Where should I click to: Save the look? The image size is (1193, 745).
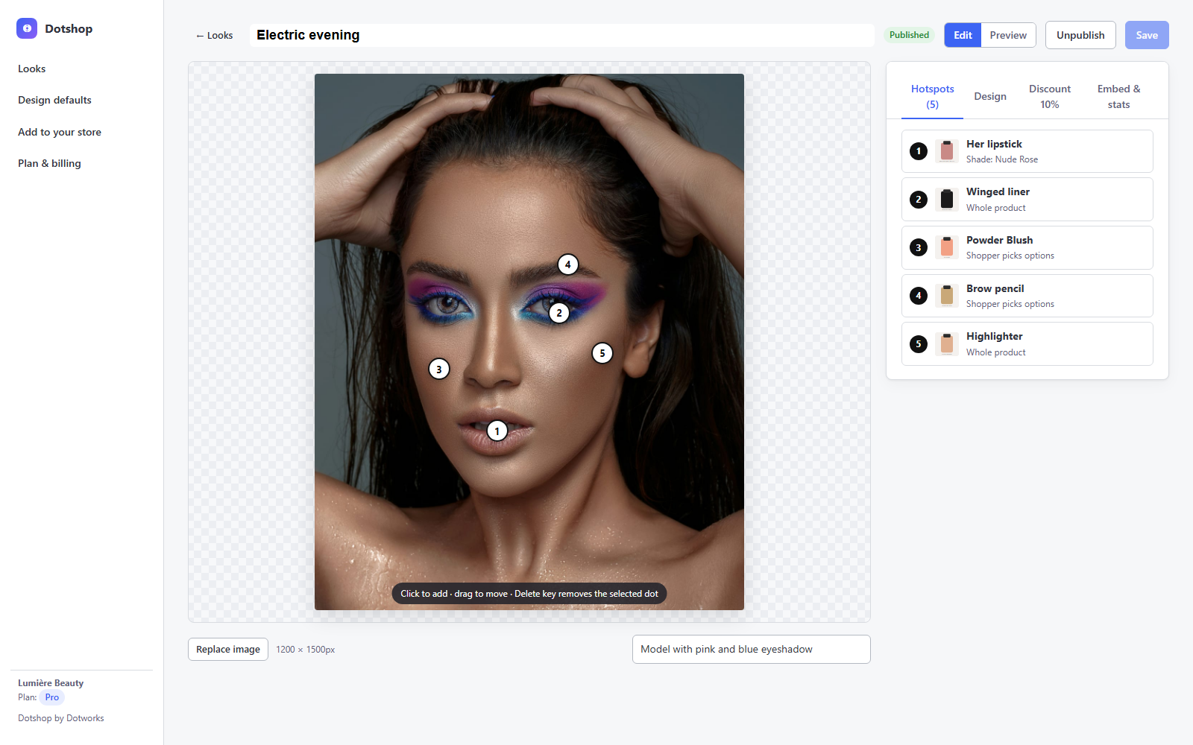point(1147,35)
